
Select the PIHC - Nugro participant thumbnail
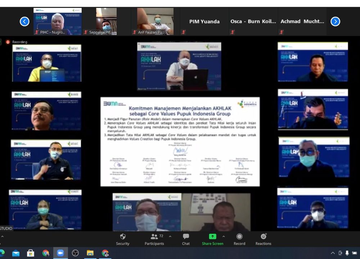pos(58,21)
